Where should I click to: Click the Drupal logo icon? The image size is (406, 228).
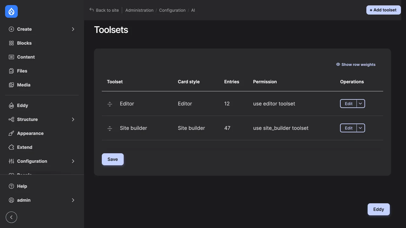click(x=11, y=11)
